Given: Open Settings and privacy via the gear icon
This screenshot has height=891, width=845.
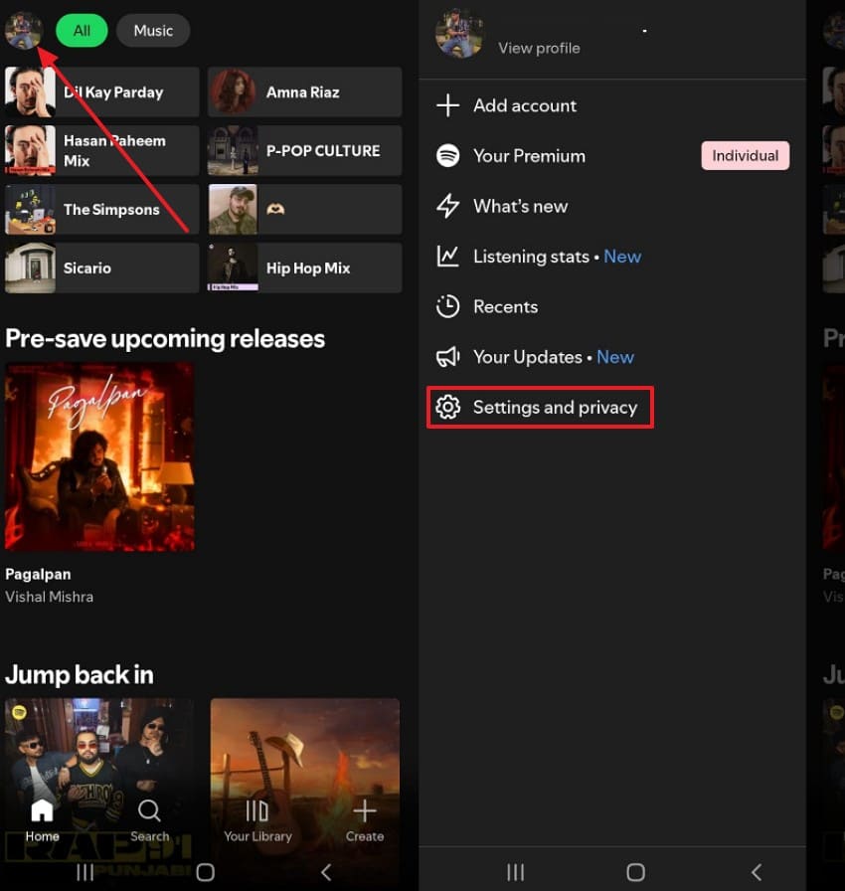Looking at the screenshot, I should pyautogui.click(x=448, y=408).
